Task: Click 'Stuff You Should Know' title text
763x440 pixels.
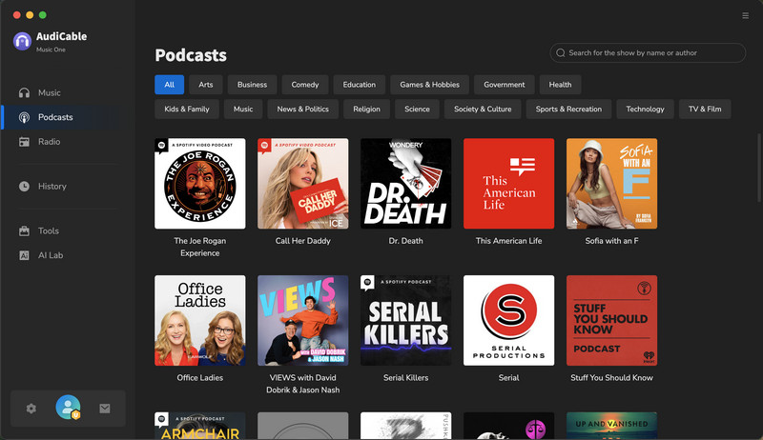Action: click(x=611, y=378)
